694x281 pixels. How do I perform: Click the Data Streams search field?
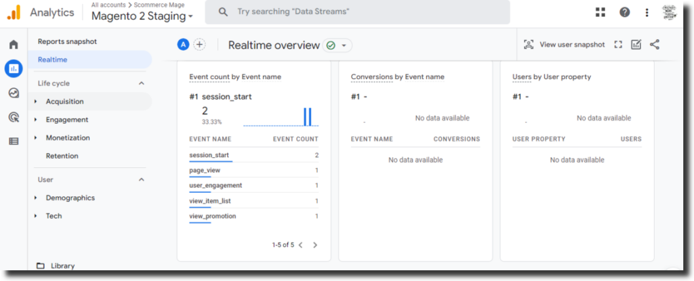(366, 12)
